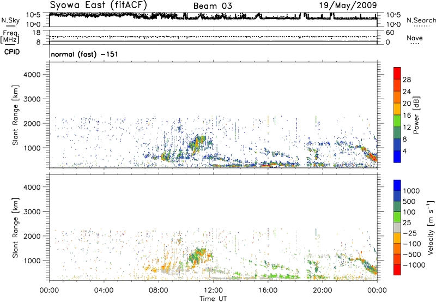The image size is (436, 302).
Task: Click the '-1000' value on Velocity colorbar
Action: [x=414, y=265]
